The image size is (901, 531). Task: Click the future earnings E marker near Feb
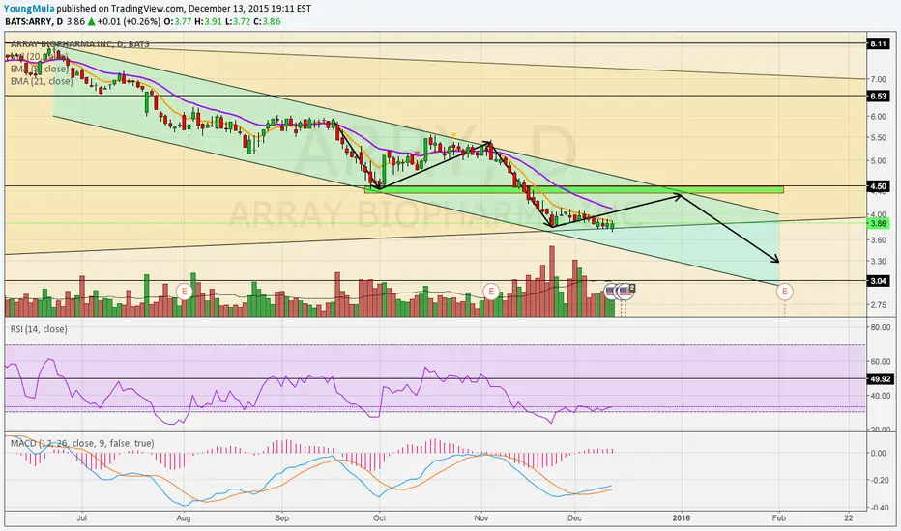[784, 292]
